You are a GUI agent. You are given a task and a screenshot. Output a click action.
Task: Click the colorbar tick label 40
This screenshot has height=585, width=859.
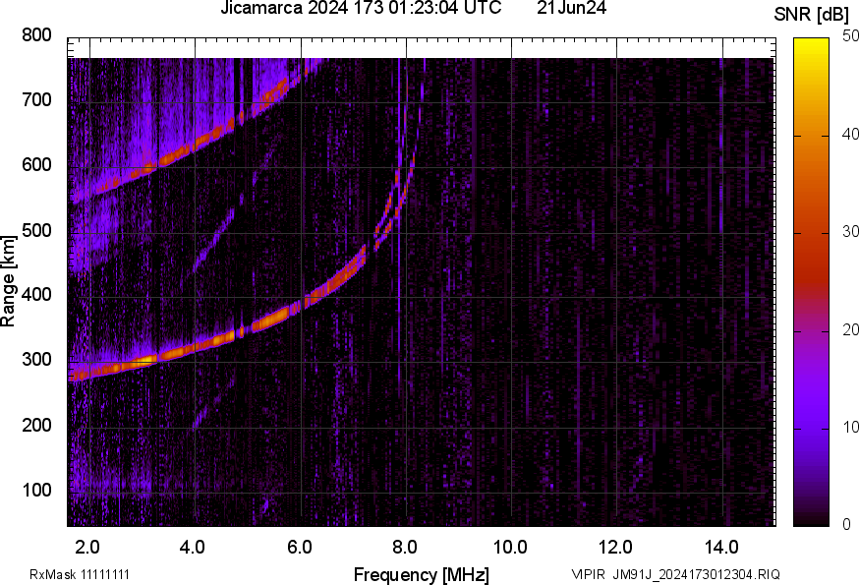(x=851, y=134)
